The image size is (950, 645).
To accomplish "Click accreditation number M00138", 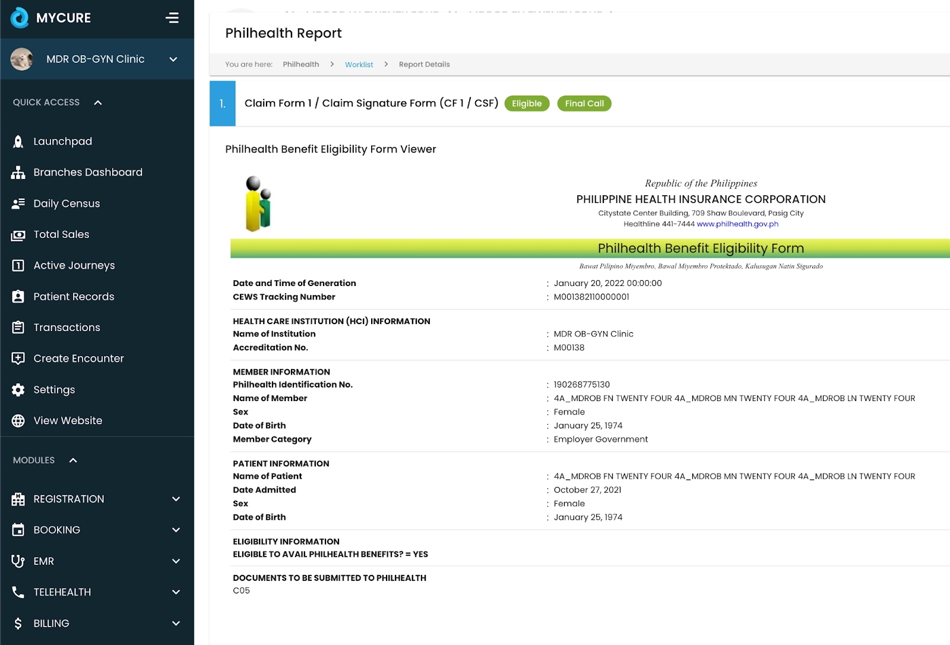I will 569,348.
